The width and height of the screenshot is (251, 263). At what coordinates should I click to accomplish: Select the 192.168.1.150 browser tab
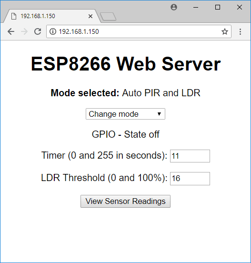pyautogui.click(x=50, y=16)
